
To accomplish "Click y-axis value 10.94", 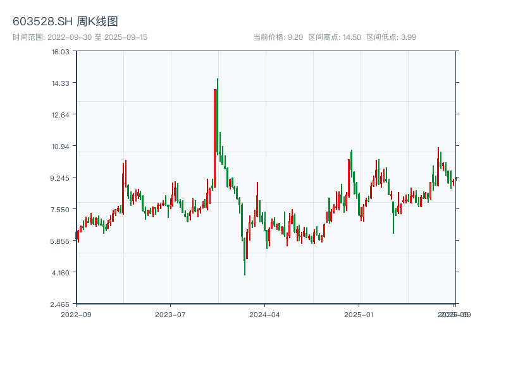I will [60, 147].
